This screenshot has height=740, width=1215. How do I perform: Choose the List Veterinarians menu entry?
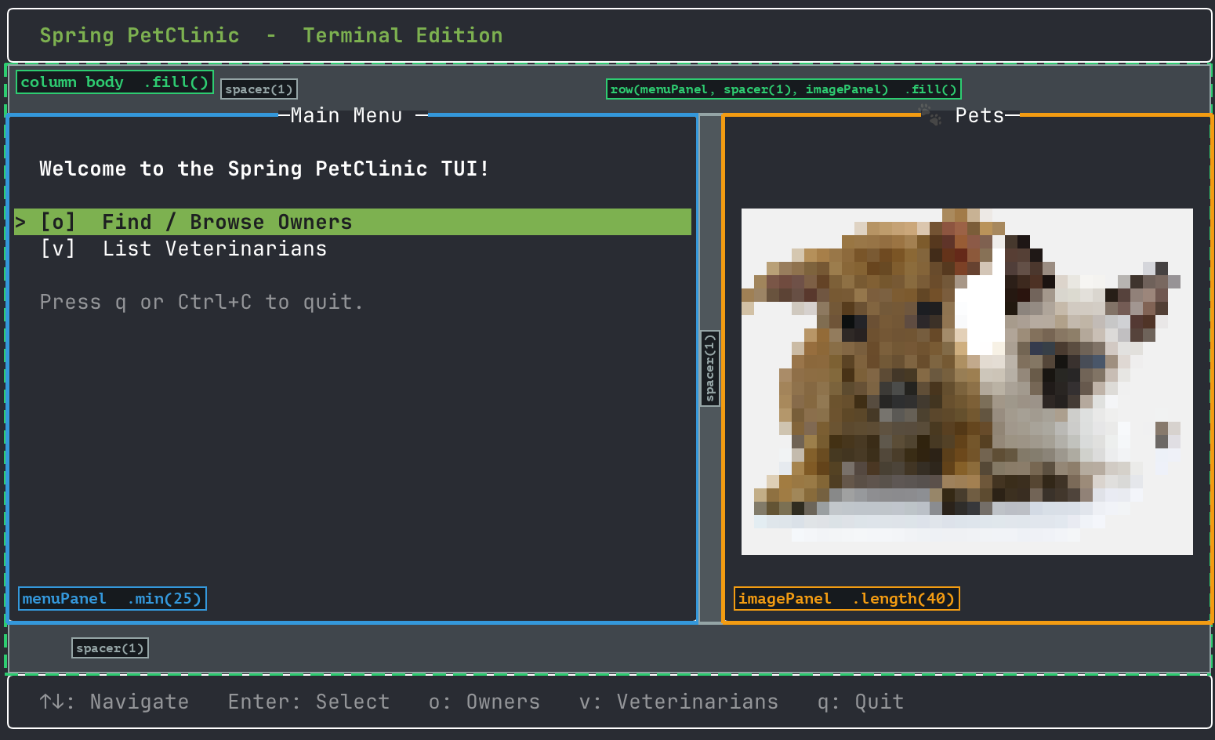click(x=183, y=248)
